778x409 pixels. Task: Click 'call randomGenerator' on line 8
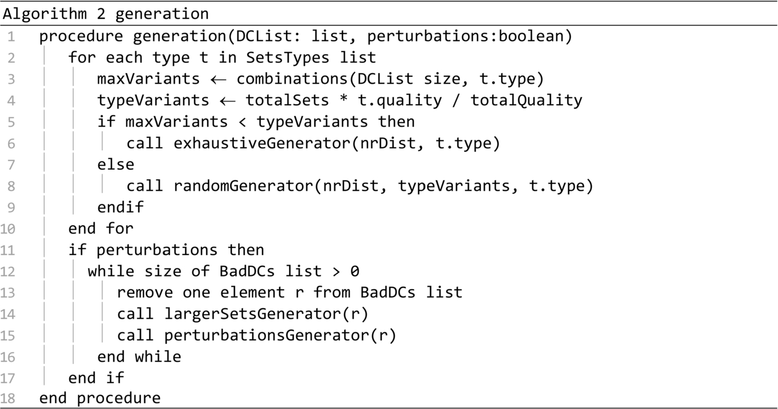pos(218,186)
